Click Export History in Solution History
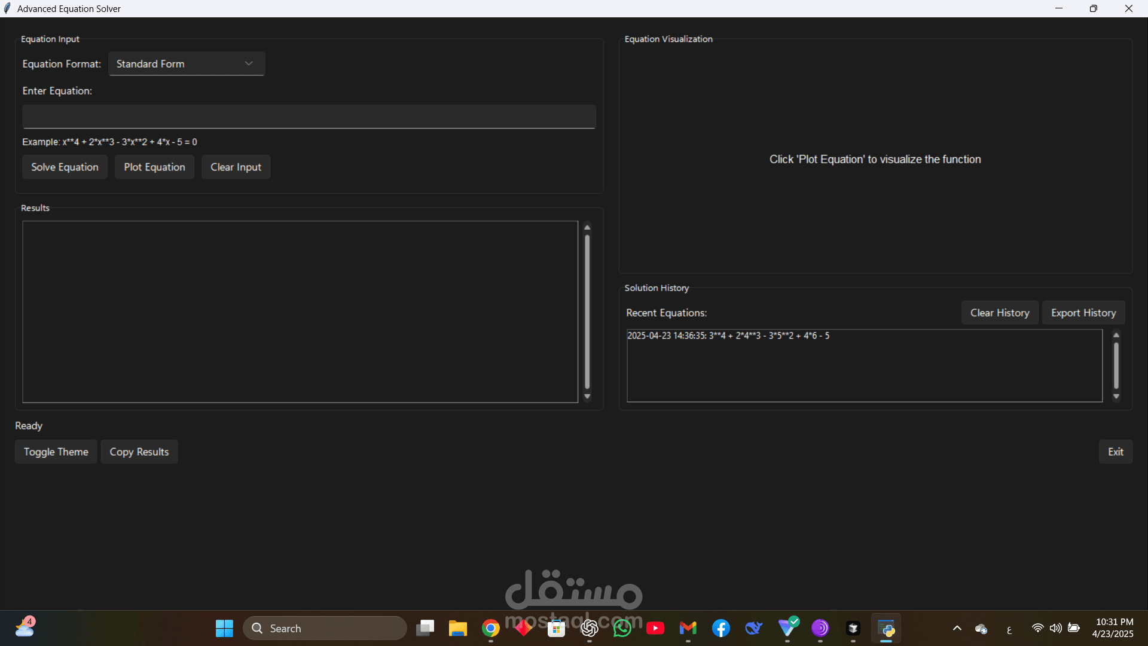The width and height of the screenshot is (1148, 646). point(1083,312)
